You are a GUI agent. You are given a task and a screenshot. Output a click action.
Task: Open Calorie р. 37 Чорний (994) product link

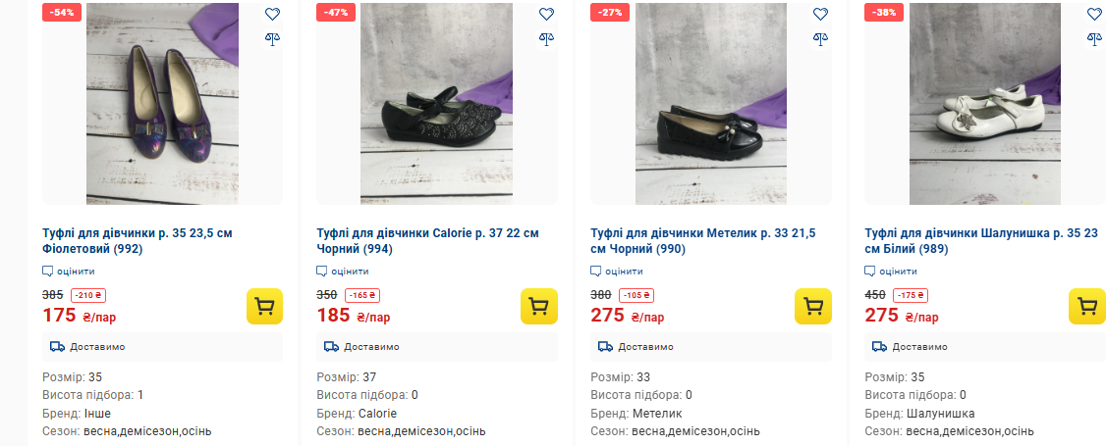tap(427, 241)
